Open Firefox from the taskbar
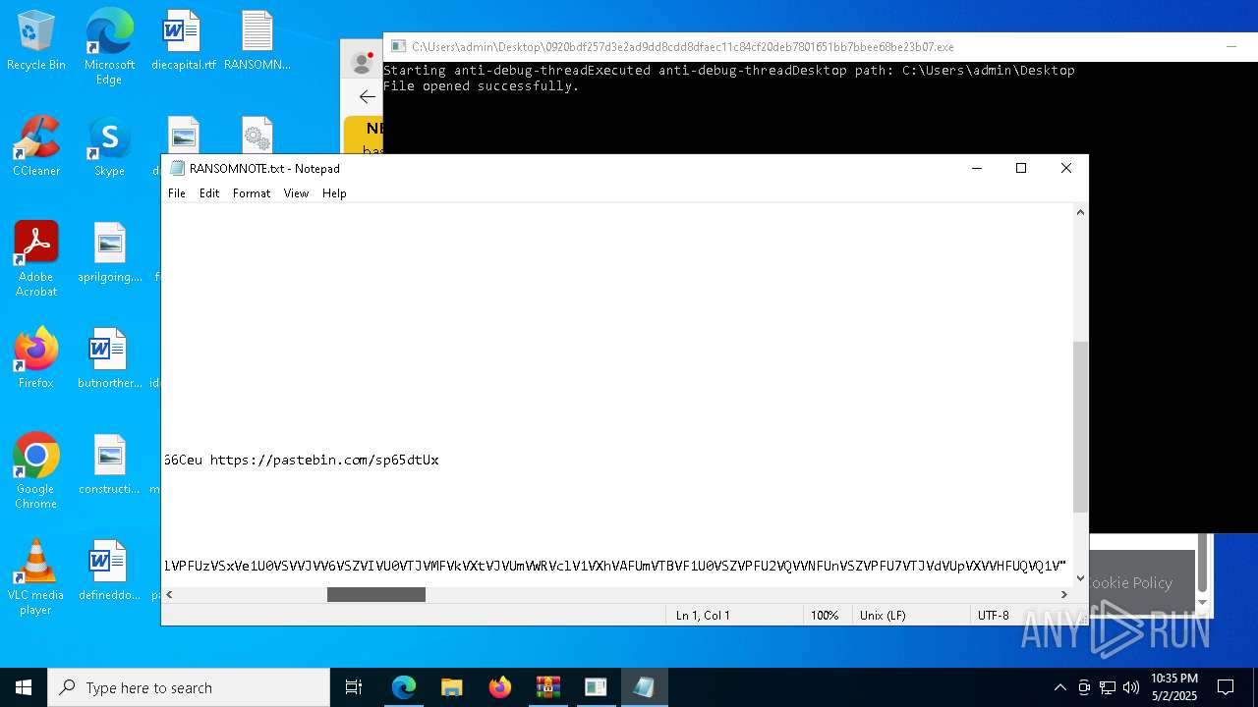1258x707 pixels. point(499,687)
